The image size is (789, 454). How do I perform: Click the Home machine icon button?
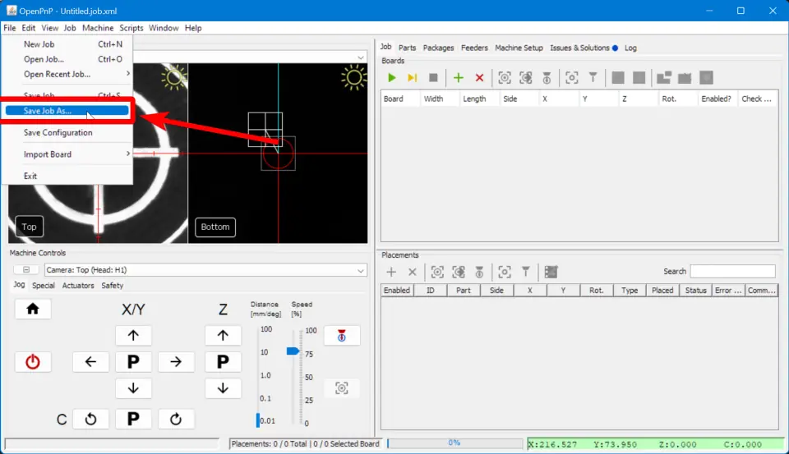pos(33,309)
